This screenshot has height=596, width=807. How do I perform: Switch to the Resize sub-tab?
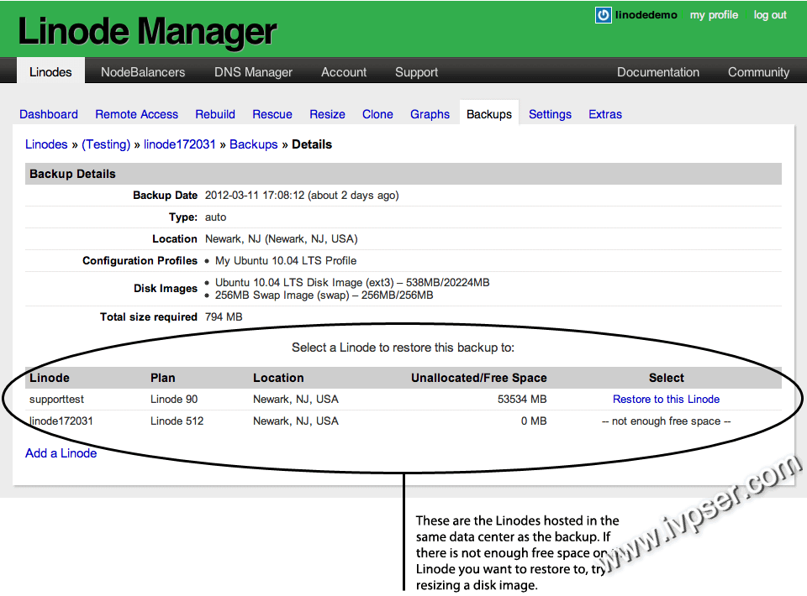[x=327, y=114]
